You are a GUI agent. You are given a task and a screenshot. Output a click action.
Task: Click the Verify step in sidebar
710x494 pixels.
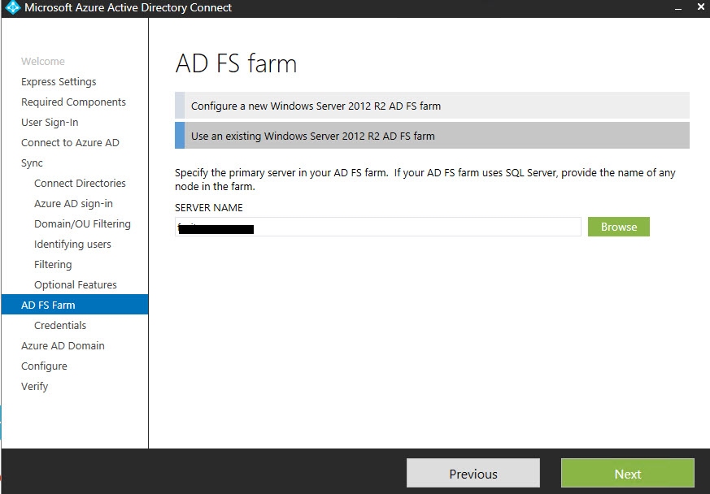tap(35, 387)
